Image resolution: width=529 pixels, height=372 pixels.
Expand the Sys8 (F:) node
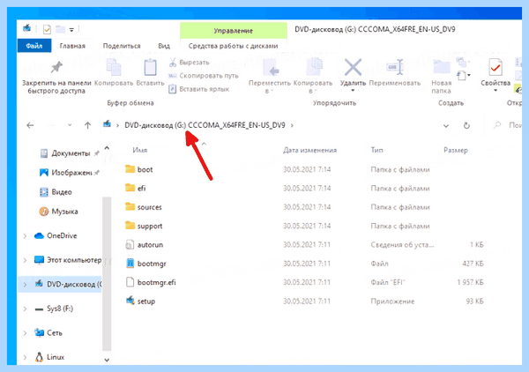25,309
